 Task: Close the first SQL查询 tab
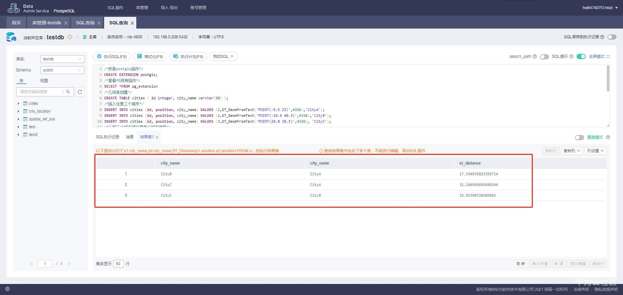click(x=99, y=23)
